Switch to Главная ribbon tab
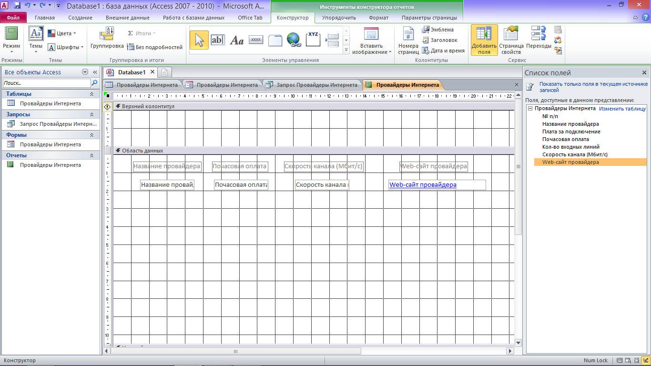Image resolution: width=651 pixels, height=366 pixels. point(45,18)
